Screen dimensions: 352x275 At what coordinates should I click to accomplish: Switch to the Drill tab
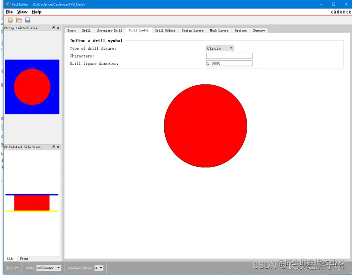click(x=86, y=30)
